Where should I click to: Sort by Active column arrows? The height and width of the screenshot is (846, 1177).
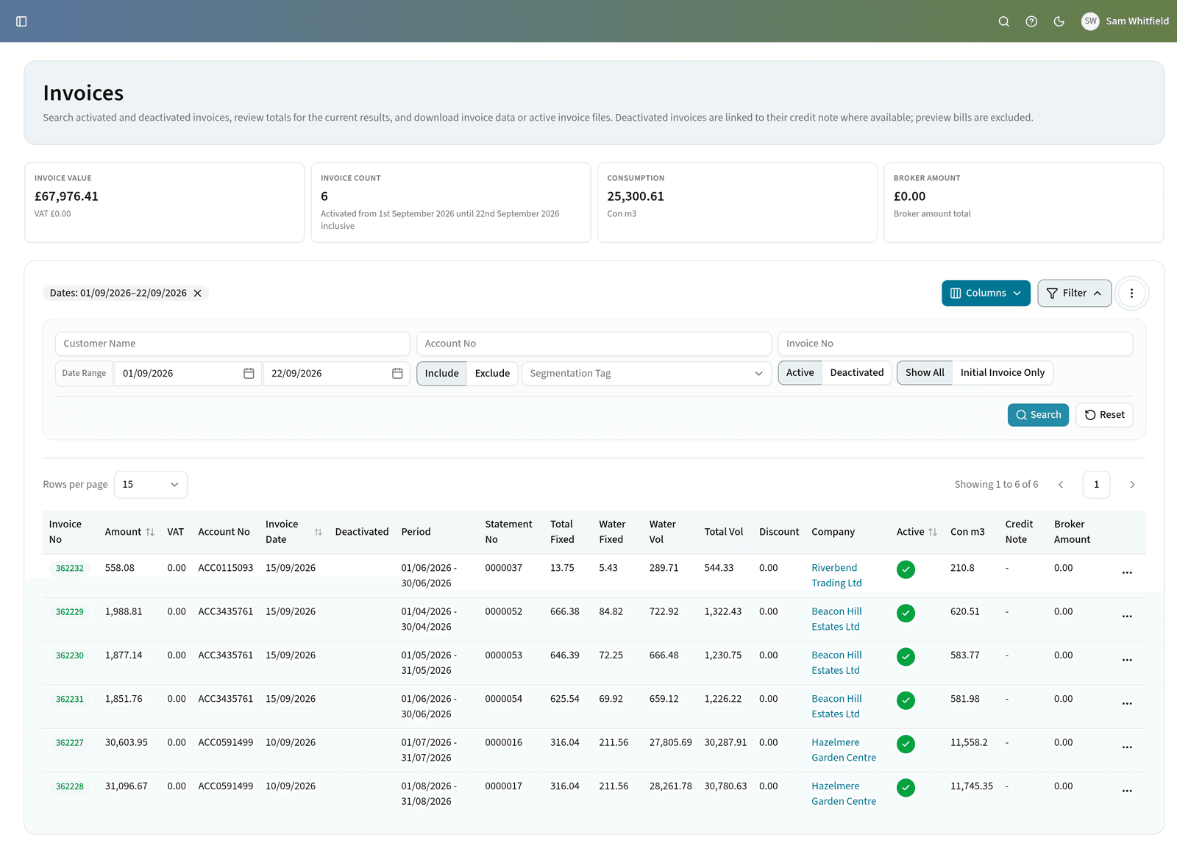click(x=933, y=532)
